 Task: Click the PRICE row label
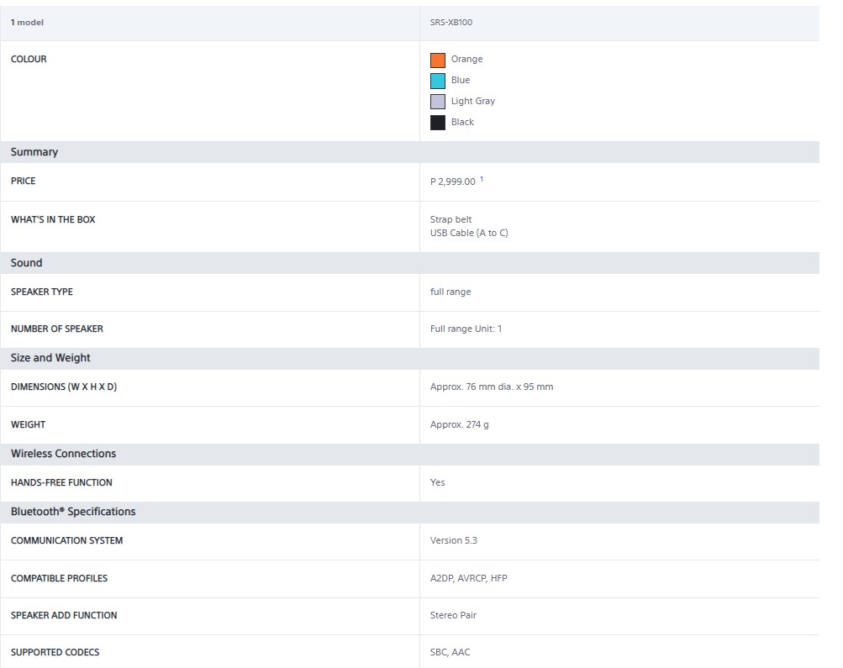(x=24, y=181)
